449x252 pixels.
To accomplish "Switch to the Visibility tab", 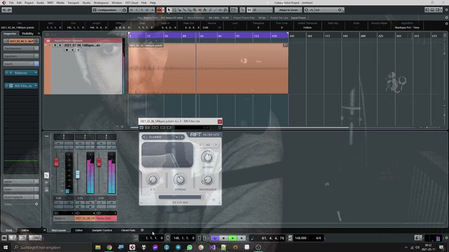I will pos(27,34).
